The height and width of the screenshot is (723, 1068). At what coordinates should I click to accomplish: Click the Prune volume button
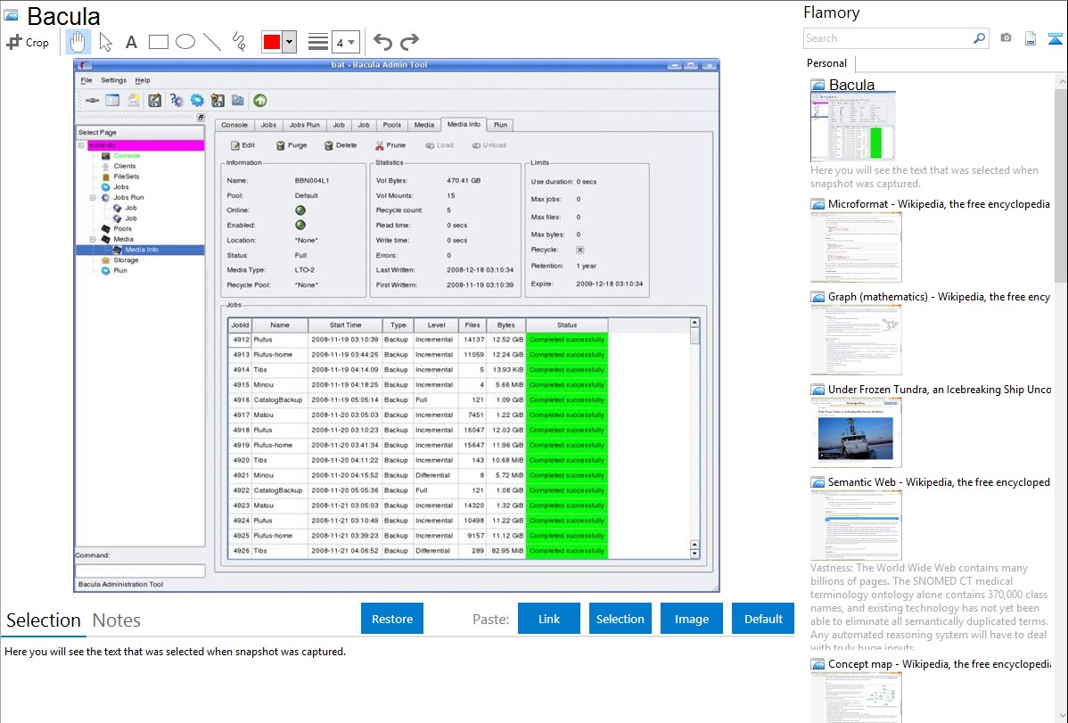point(390,145)
